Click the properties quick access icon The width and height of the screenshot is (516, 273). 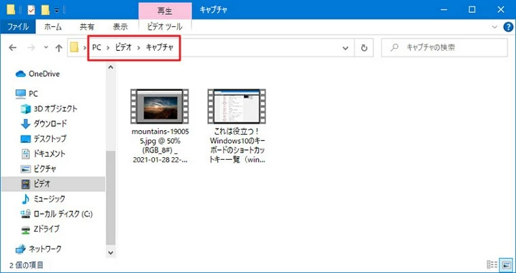point(31,10)
